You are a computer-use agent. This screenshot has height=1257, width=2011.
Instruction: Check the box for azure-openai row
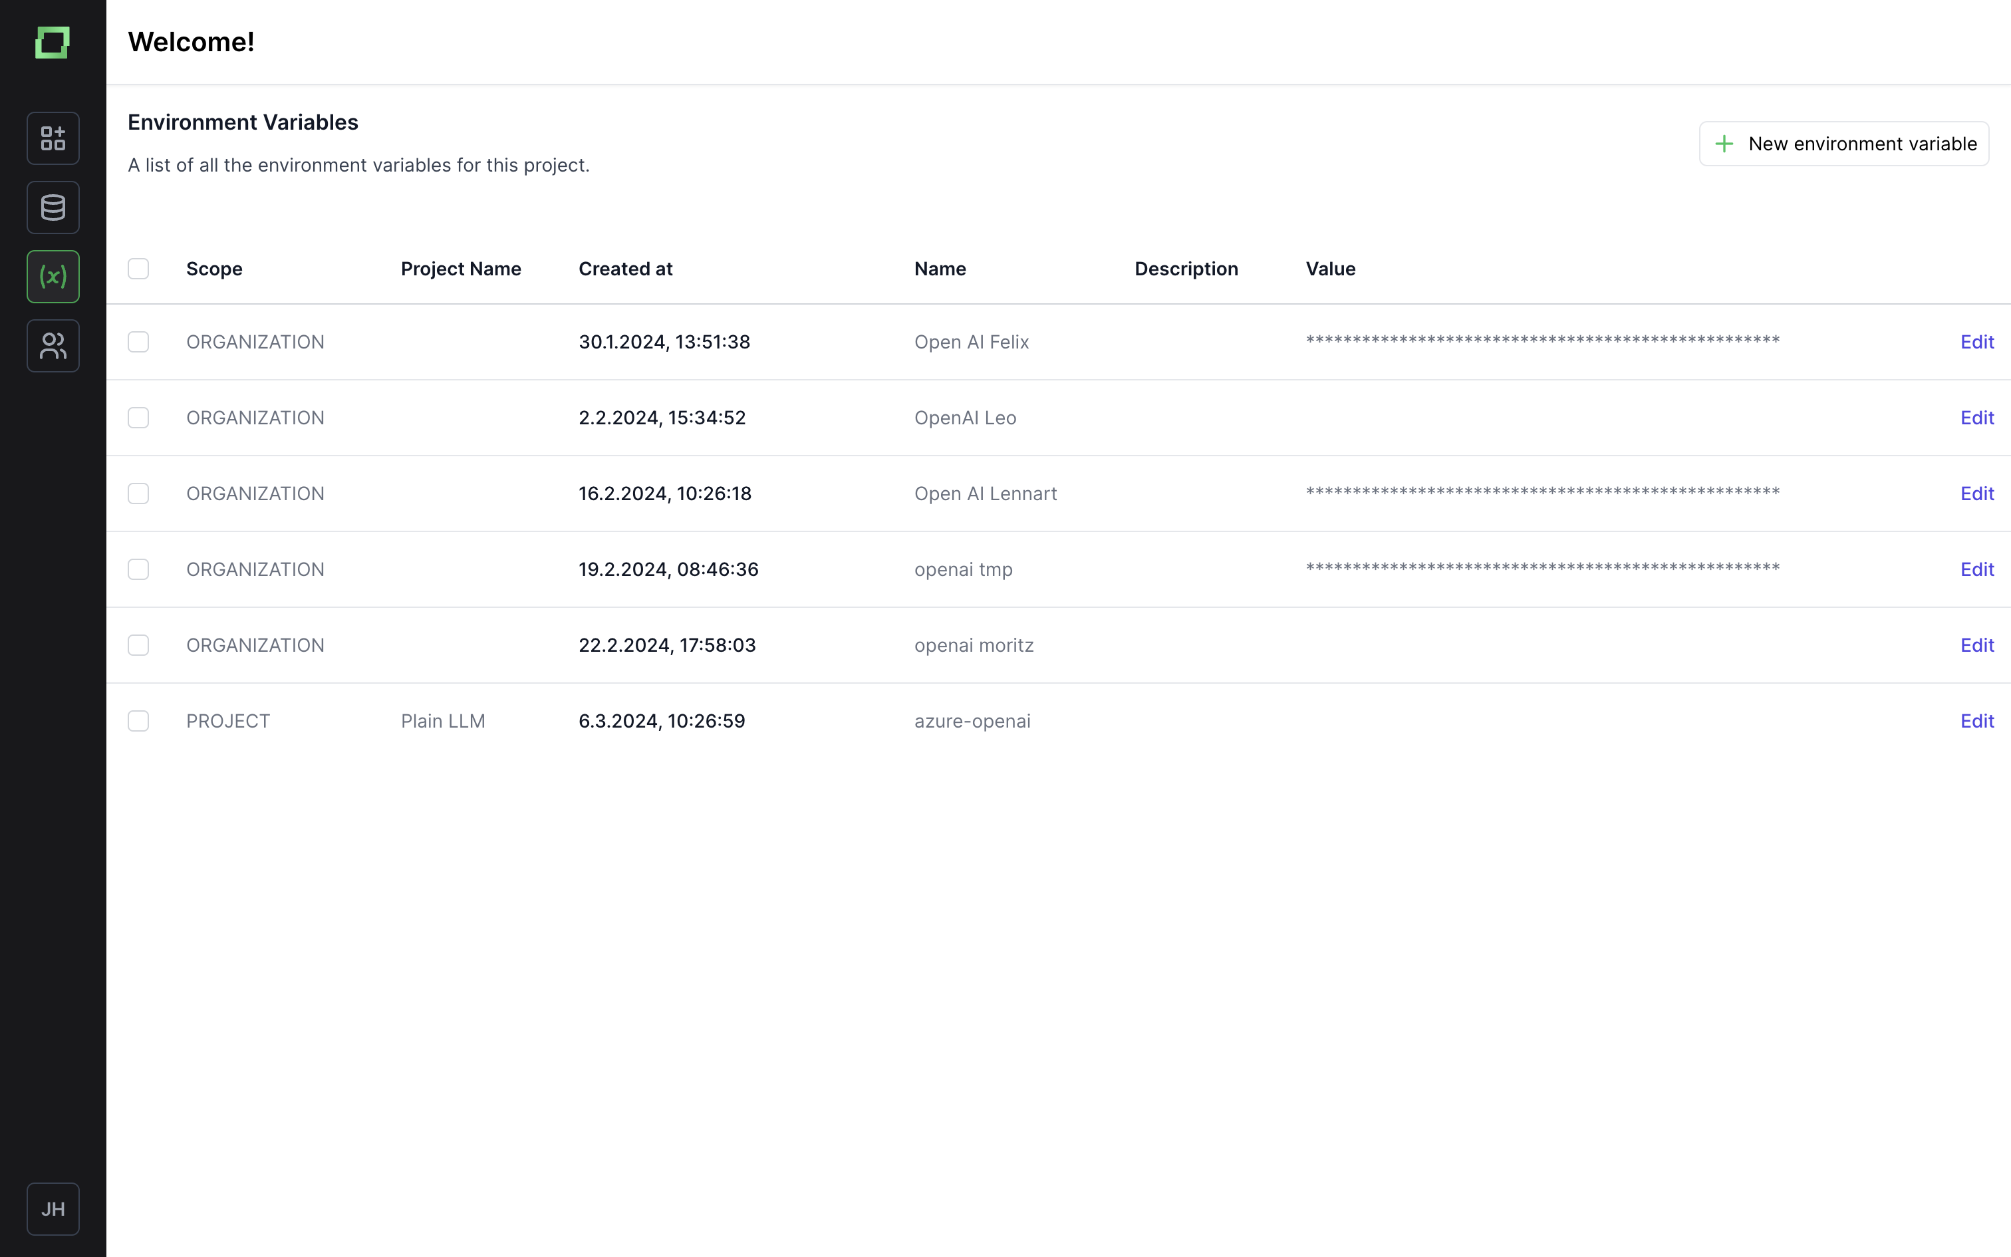(138, 721)
